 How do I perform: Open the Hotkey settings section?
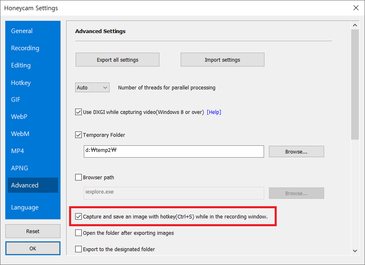[x=21, y=83]
